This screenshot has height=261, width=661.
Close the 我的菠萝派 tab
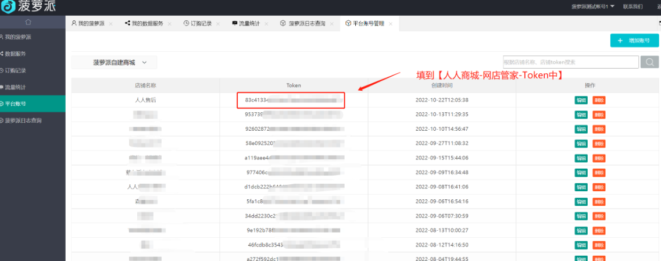click(x=110, y=24)
